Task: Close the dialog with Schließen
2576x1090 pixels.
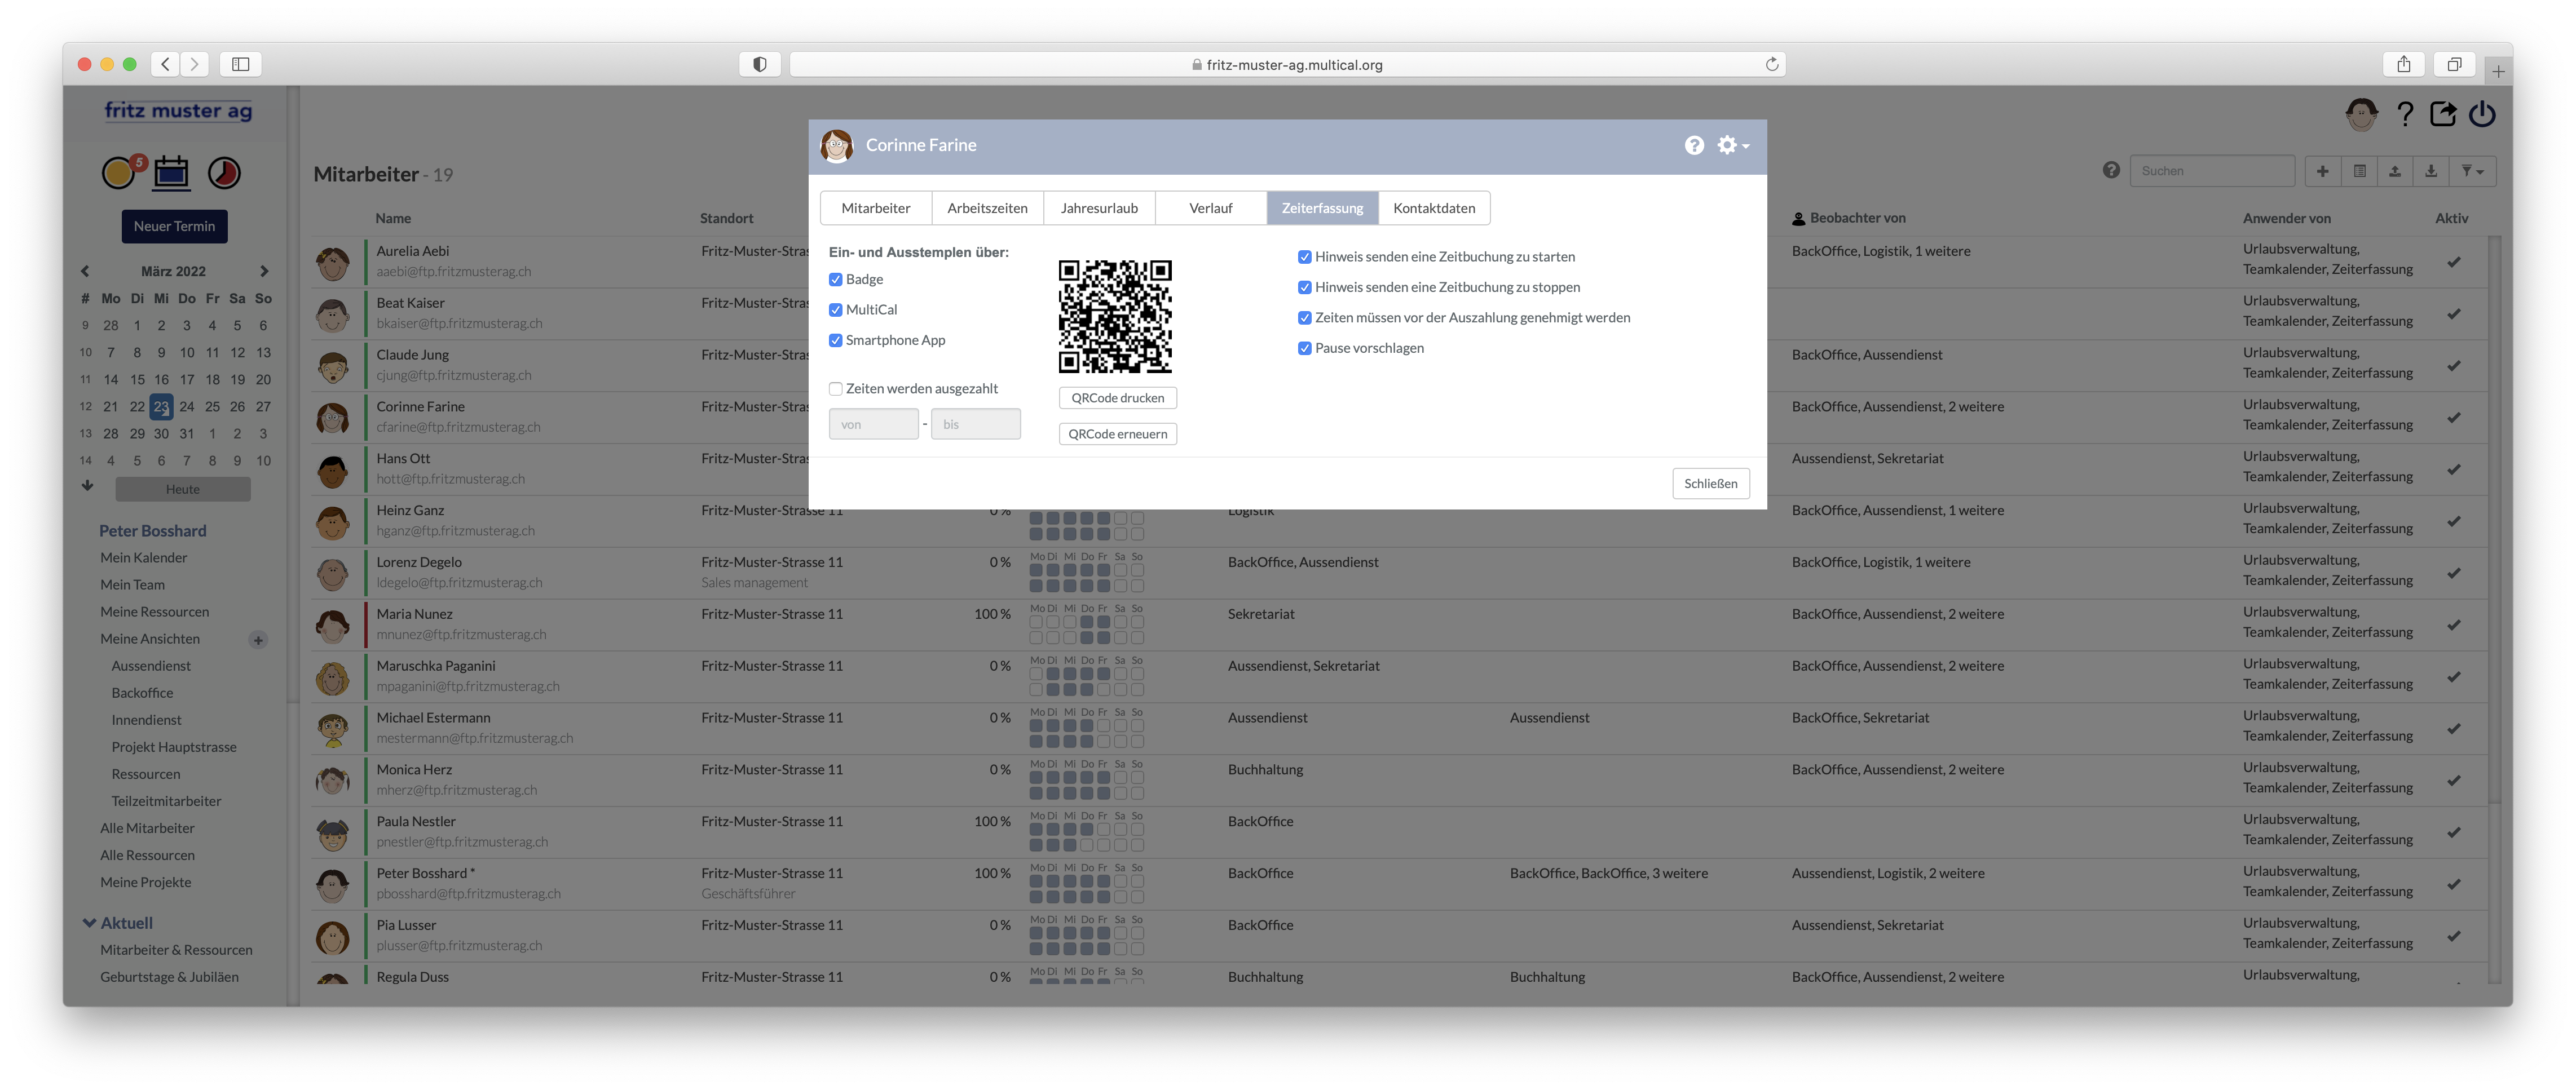Action: (1710, 484)
